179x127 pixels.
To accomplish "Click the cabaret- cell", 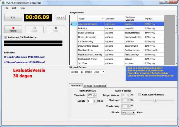I will [x=134, y=59].
